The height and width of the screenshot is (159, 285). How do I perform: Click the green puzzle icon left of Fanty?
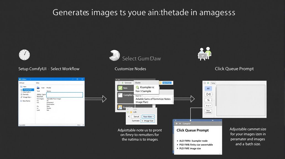tap(208, 83)
